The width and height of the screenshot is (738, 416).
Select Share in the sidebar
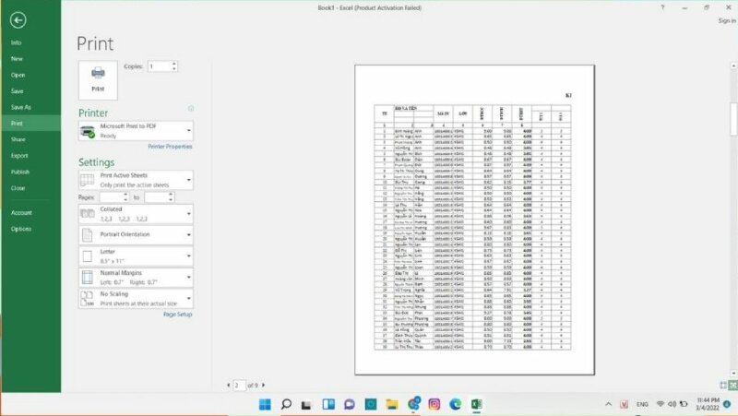coord(18,139)
